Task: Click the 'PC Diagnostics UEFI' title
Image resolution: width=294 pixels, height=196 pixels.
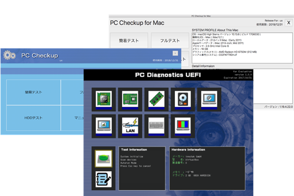Action: [x=168, y=75]
